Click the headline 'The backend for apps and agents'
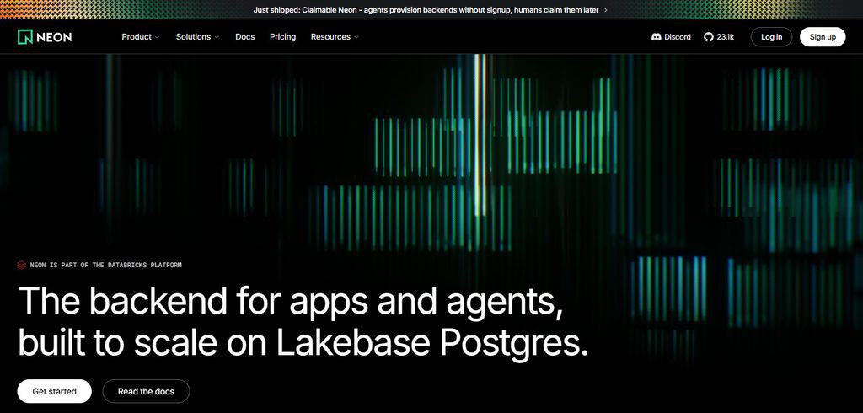The width and height of the screenshot is (863, 413). click(x=291, y=302)
